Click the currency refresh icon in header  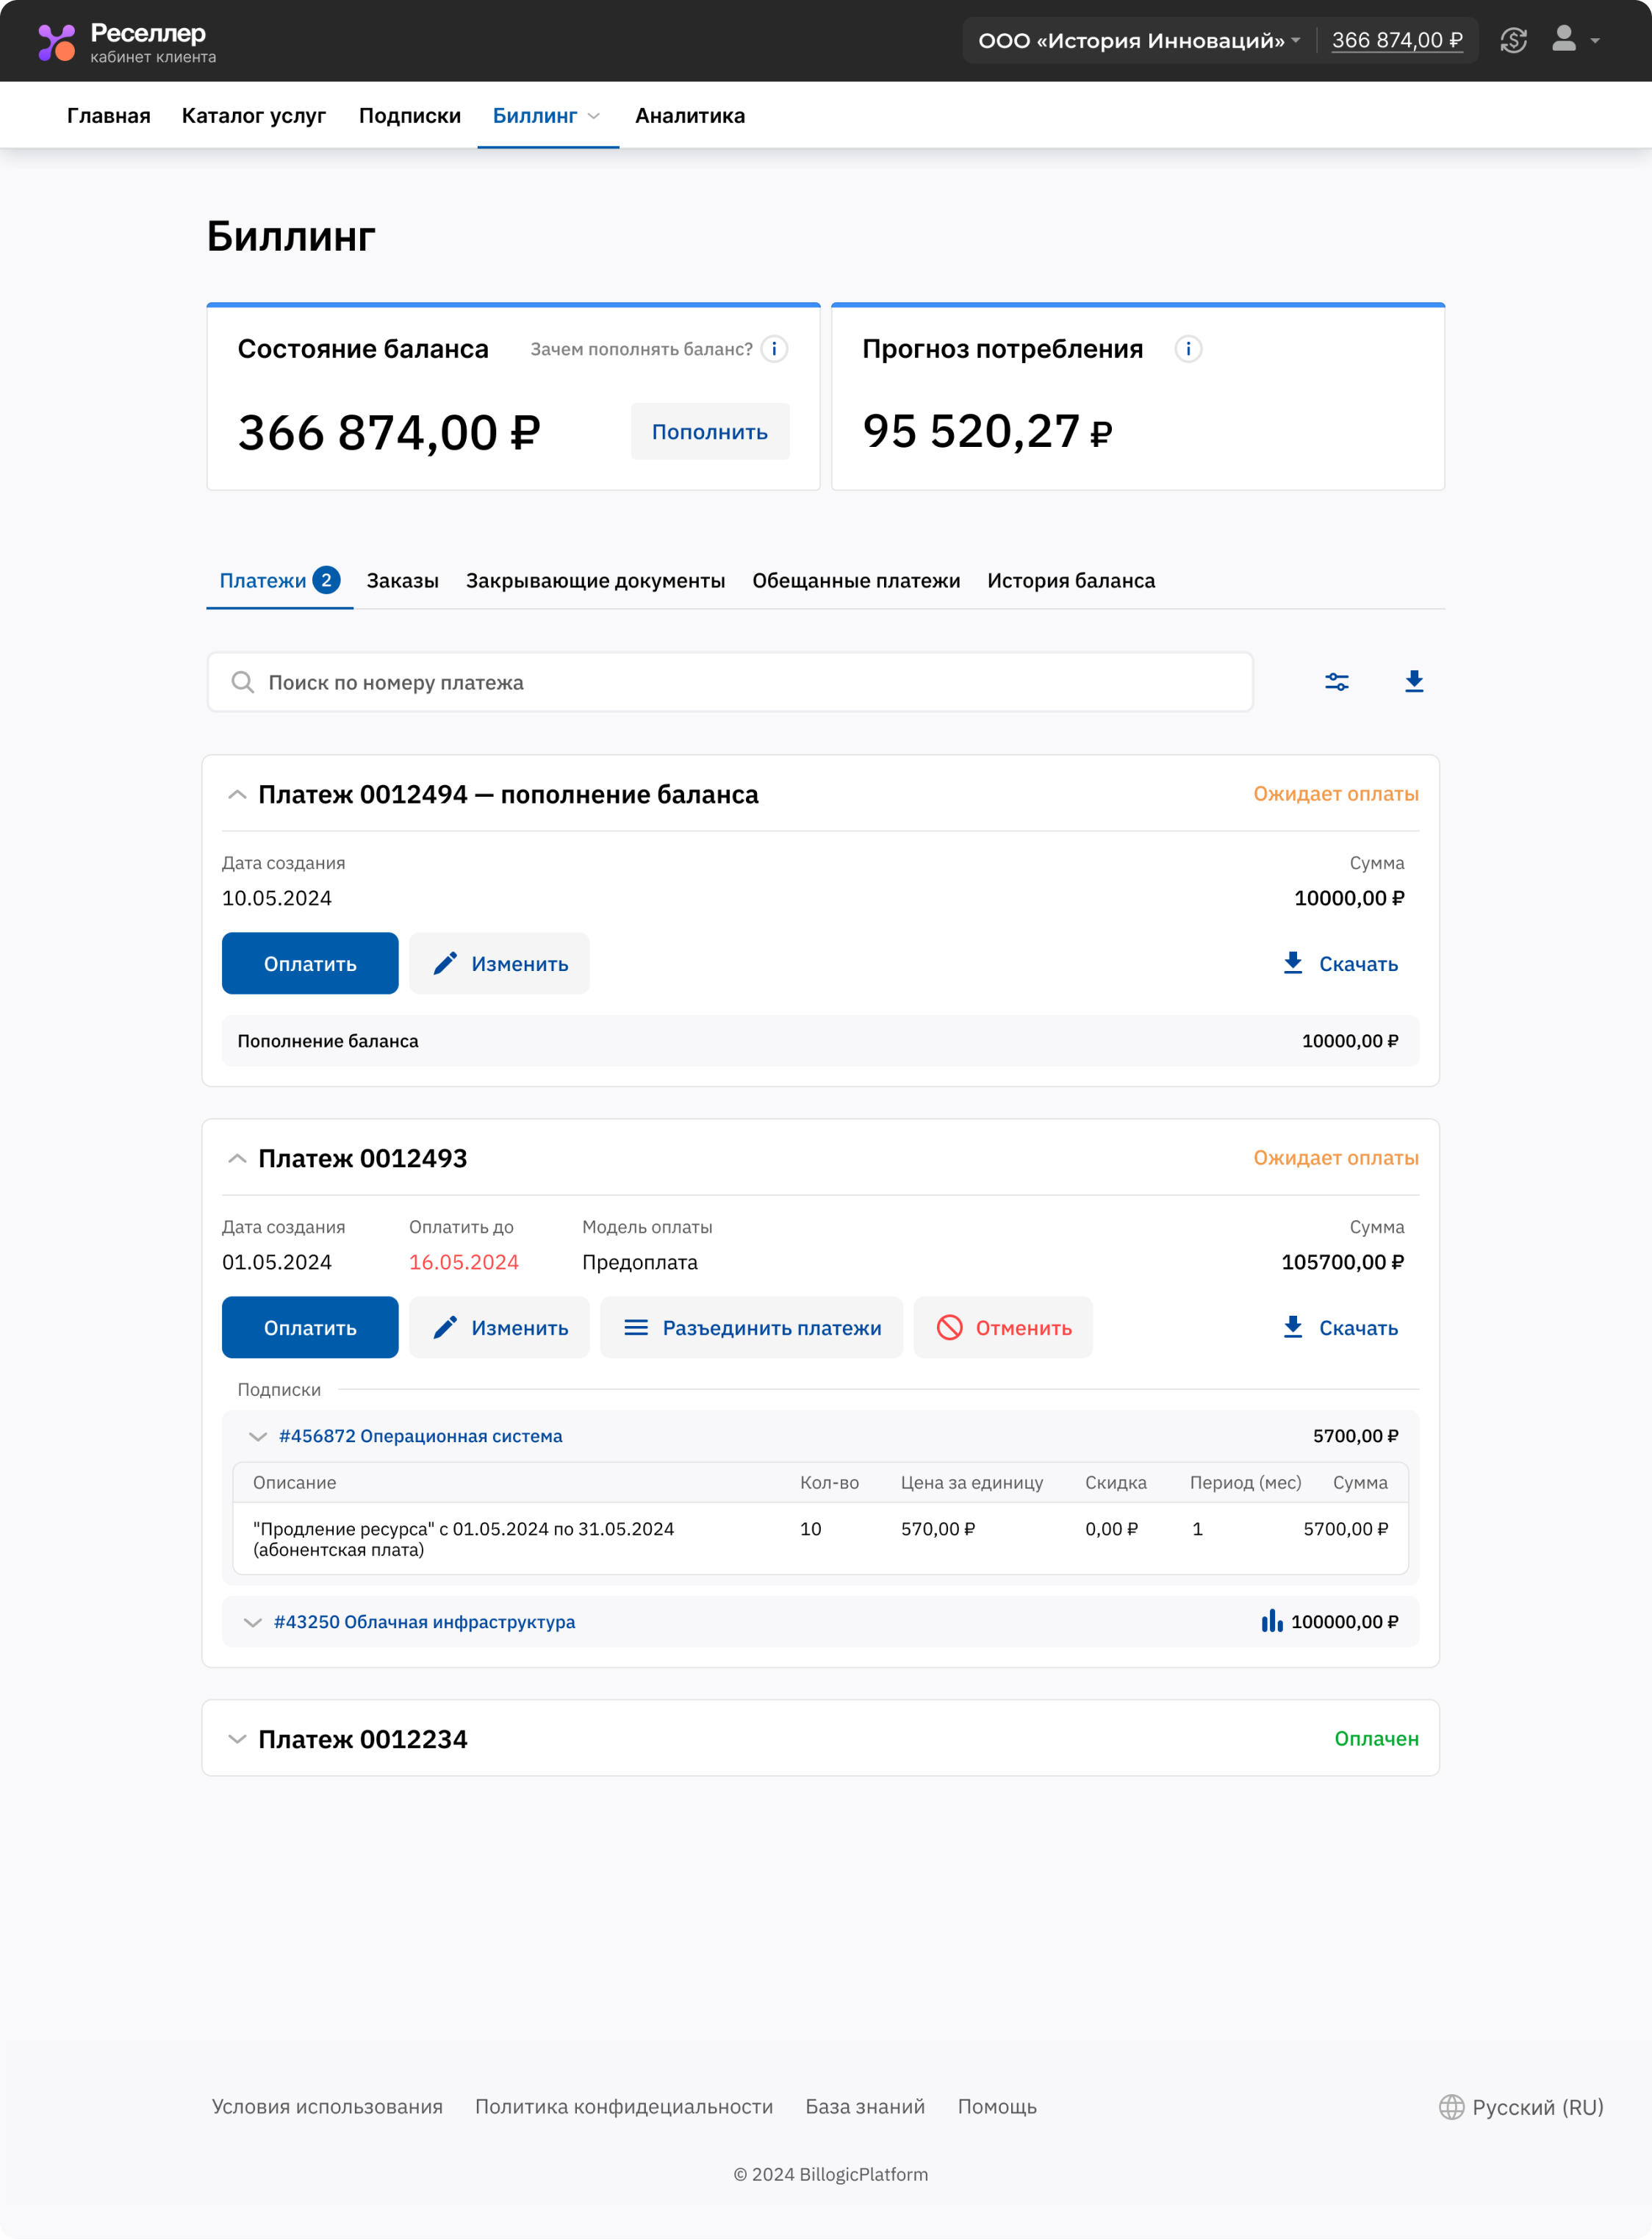point(1513,40)
